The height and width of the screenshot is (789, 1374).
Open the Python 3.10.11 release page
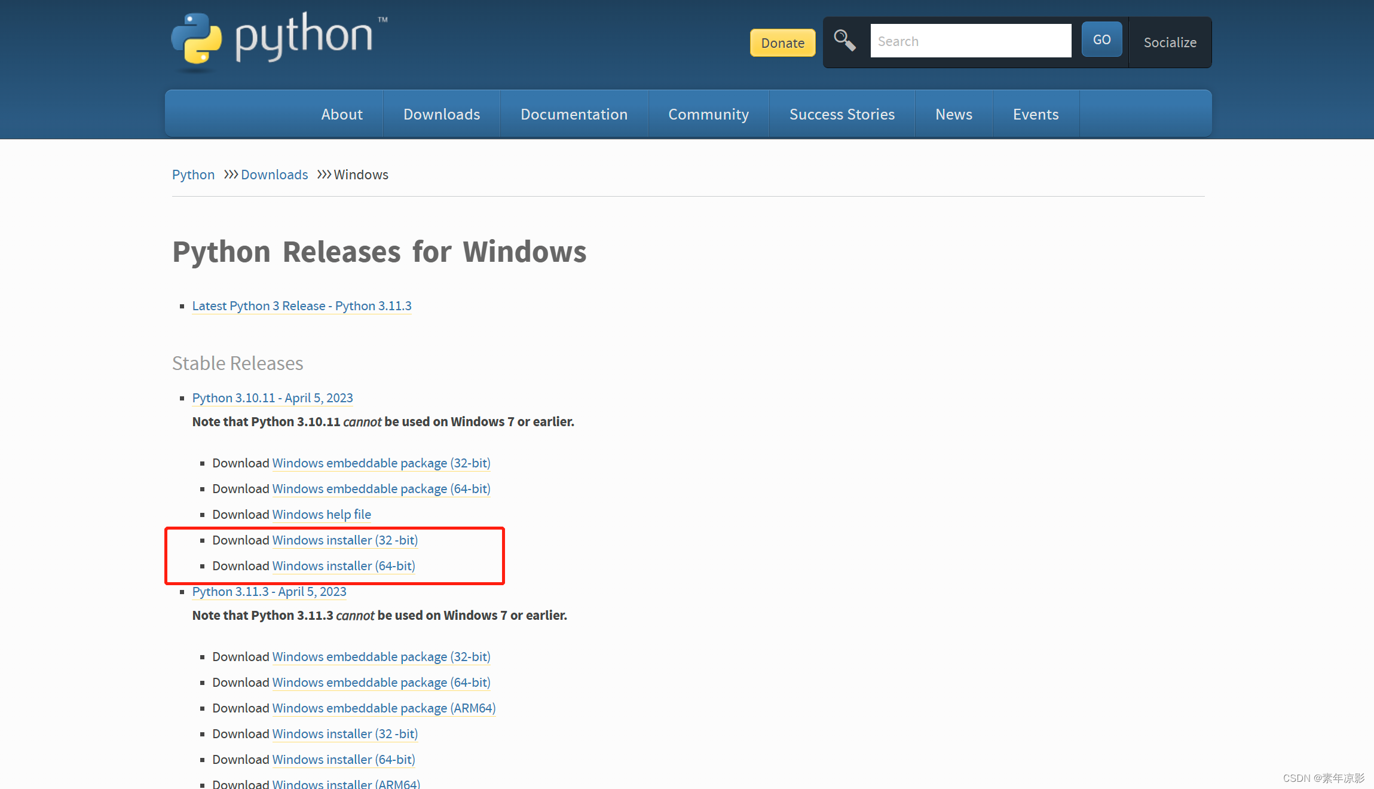click(x=273, y=397)
